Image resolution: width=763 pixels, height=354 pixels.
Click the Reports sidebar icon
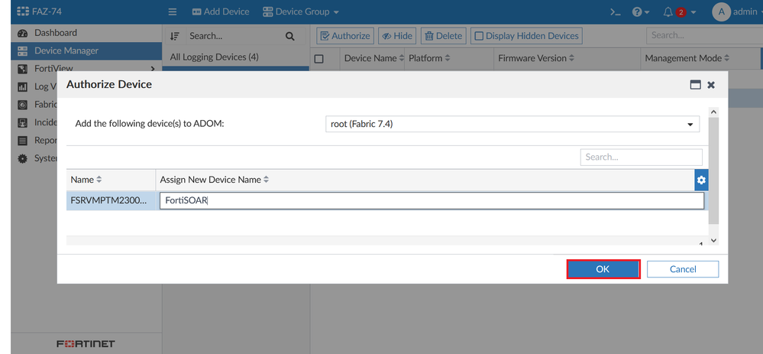point(22,140)
